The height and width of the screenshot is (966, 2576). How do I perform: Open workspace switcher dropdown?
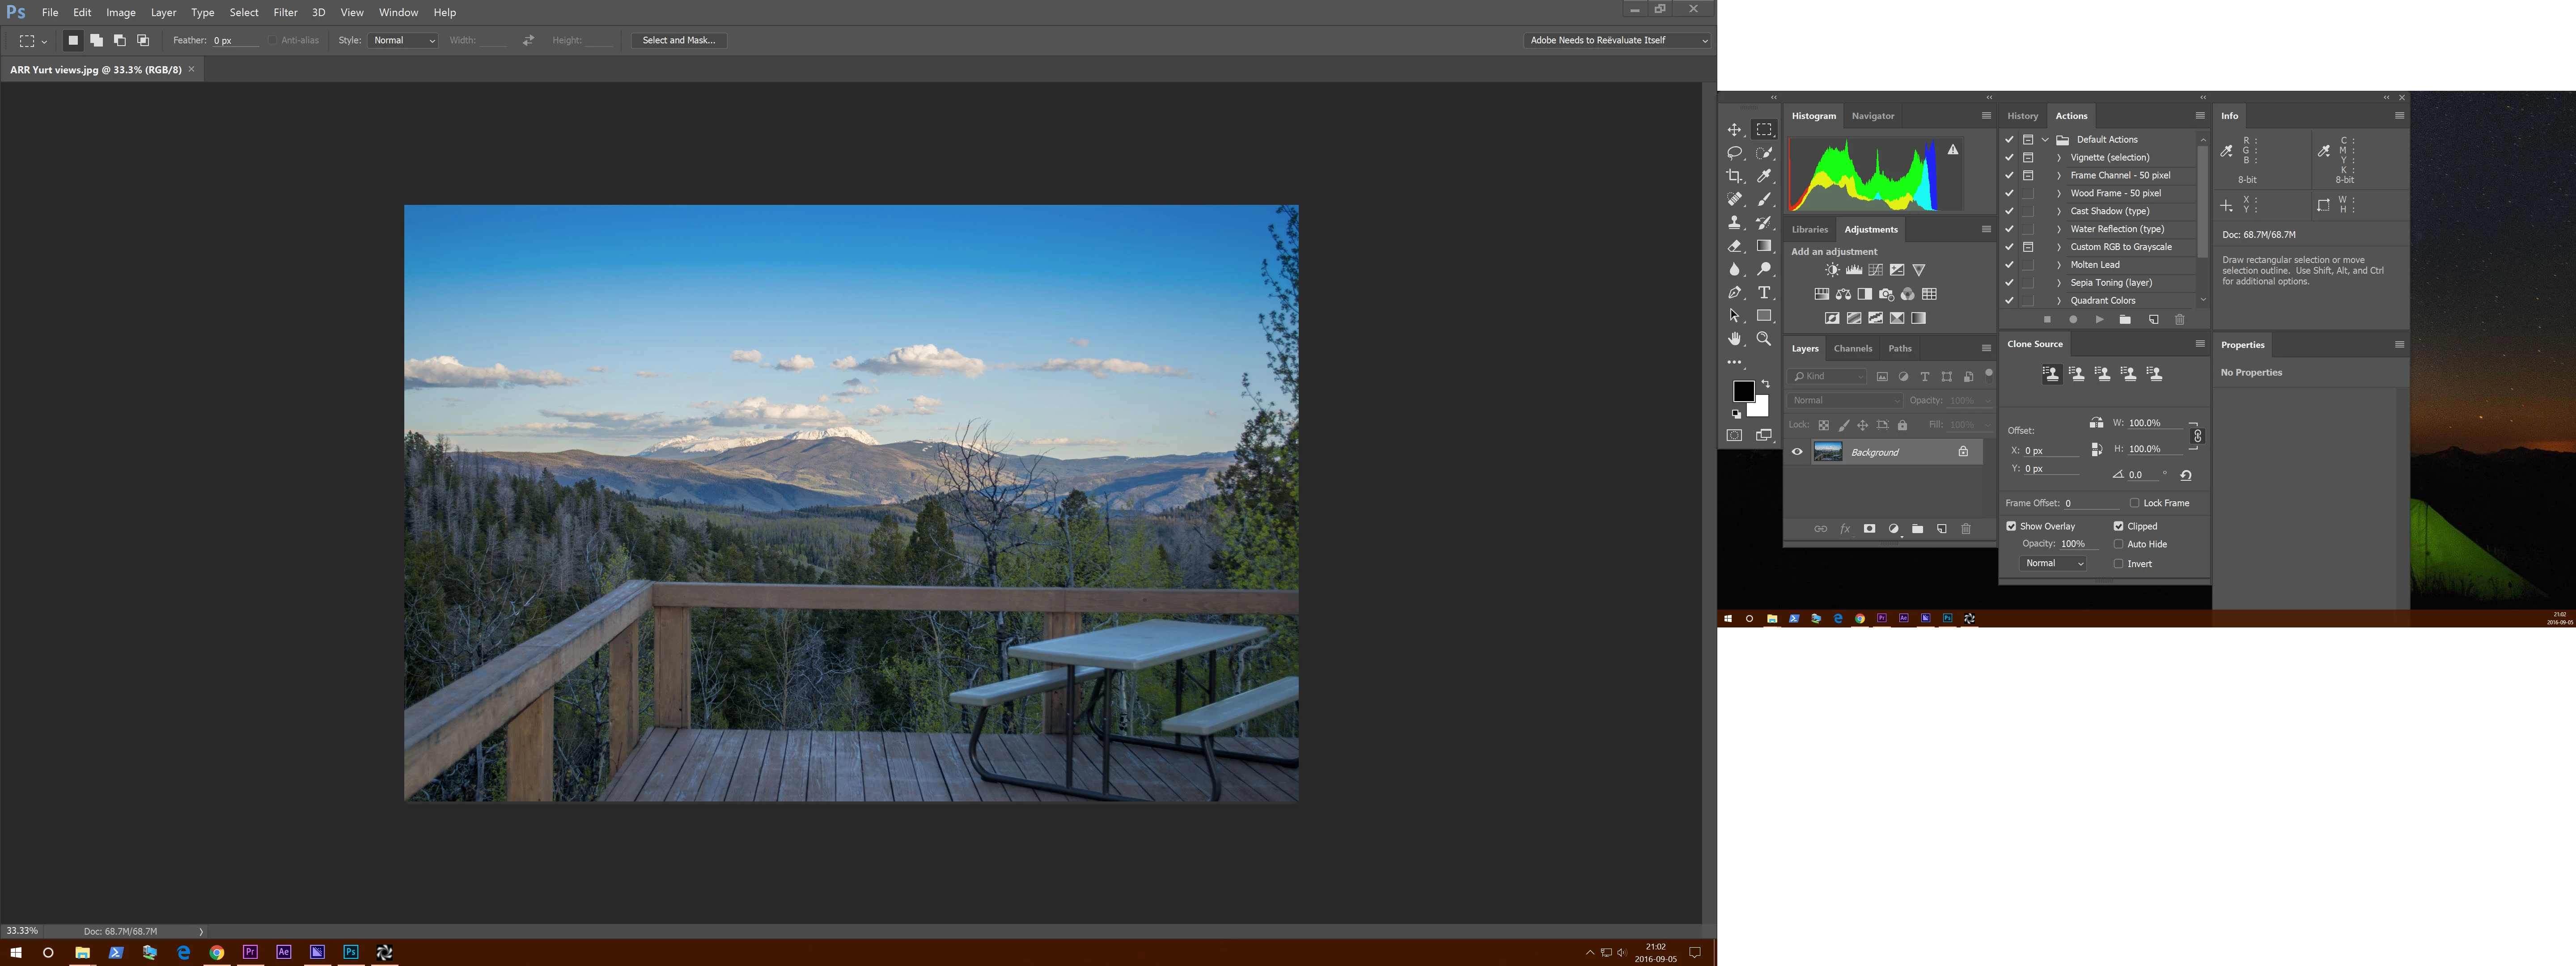click(x=1618, y=40)
